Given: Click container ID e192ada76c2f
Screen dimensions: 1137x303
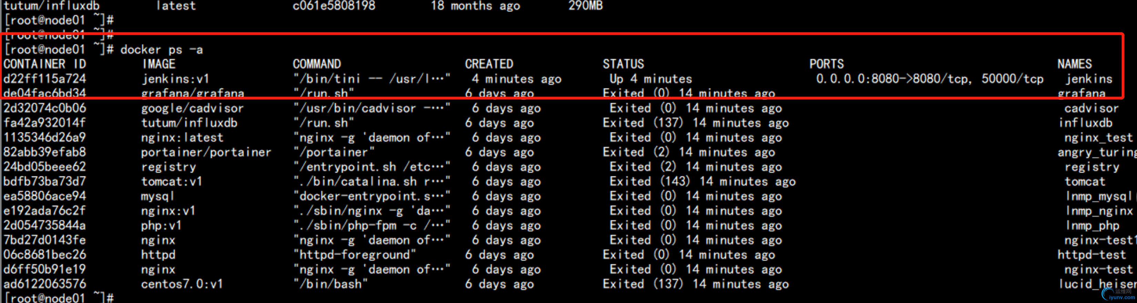Looking at the screenshot, I should [44, 211].
